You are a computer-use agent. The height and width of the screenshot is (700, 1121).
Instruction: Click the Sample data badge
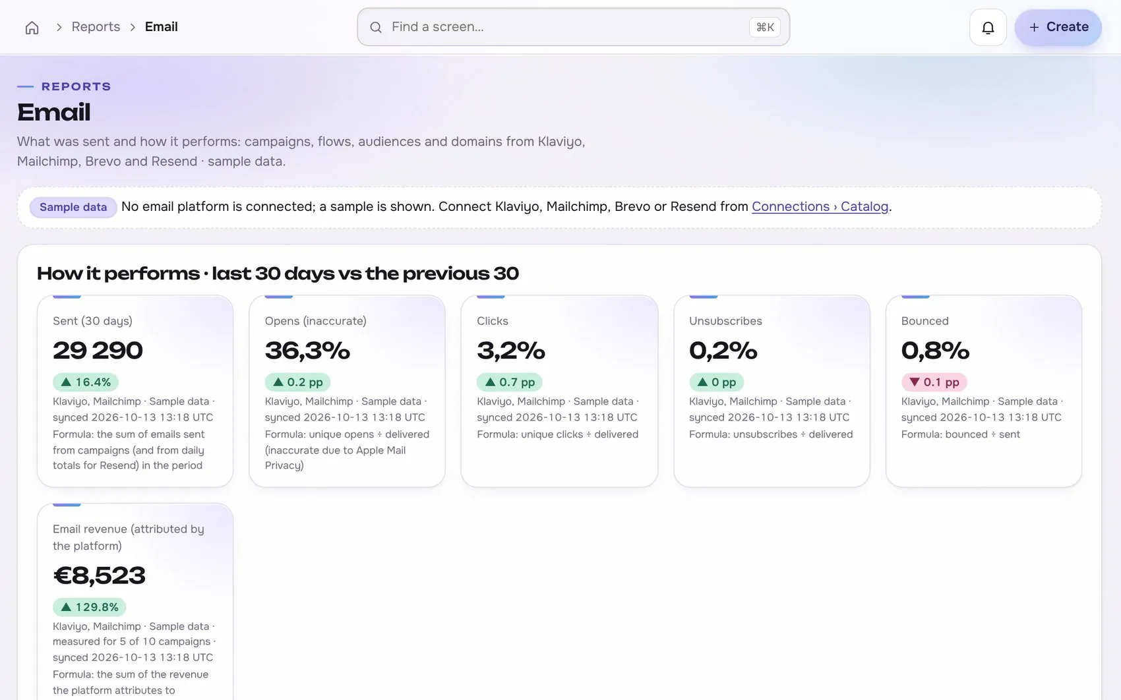(x=73, y=207)
